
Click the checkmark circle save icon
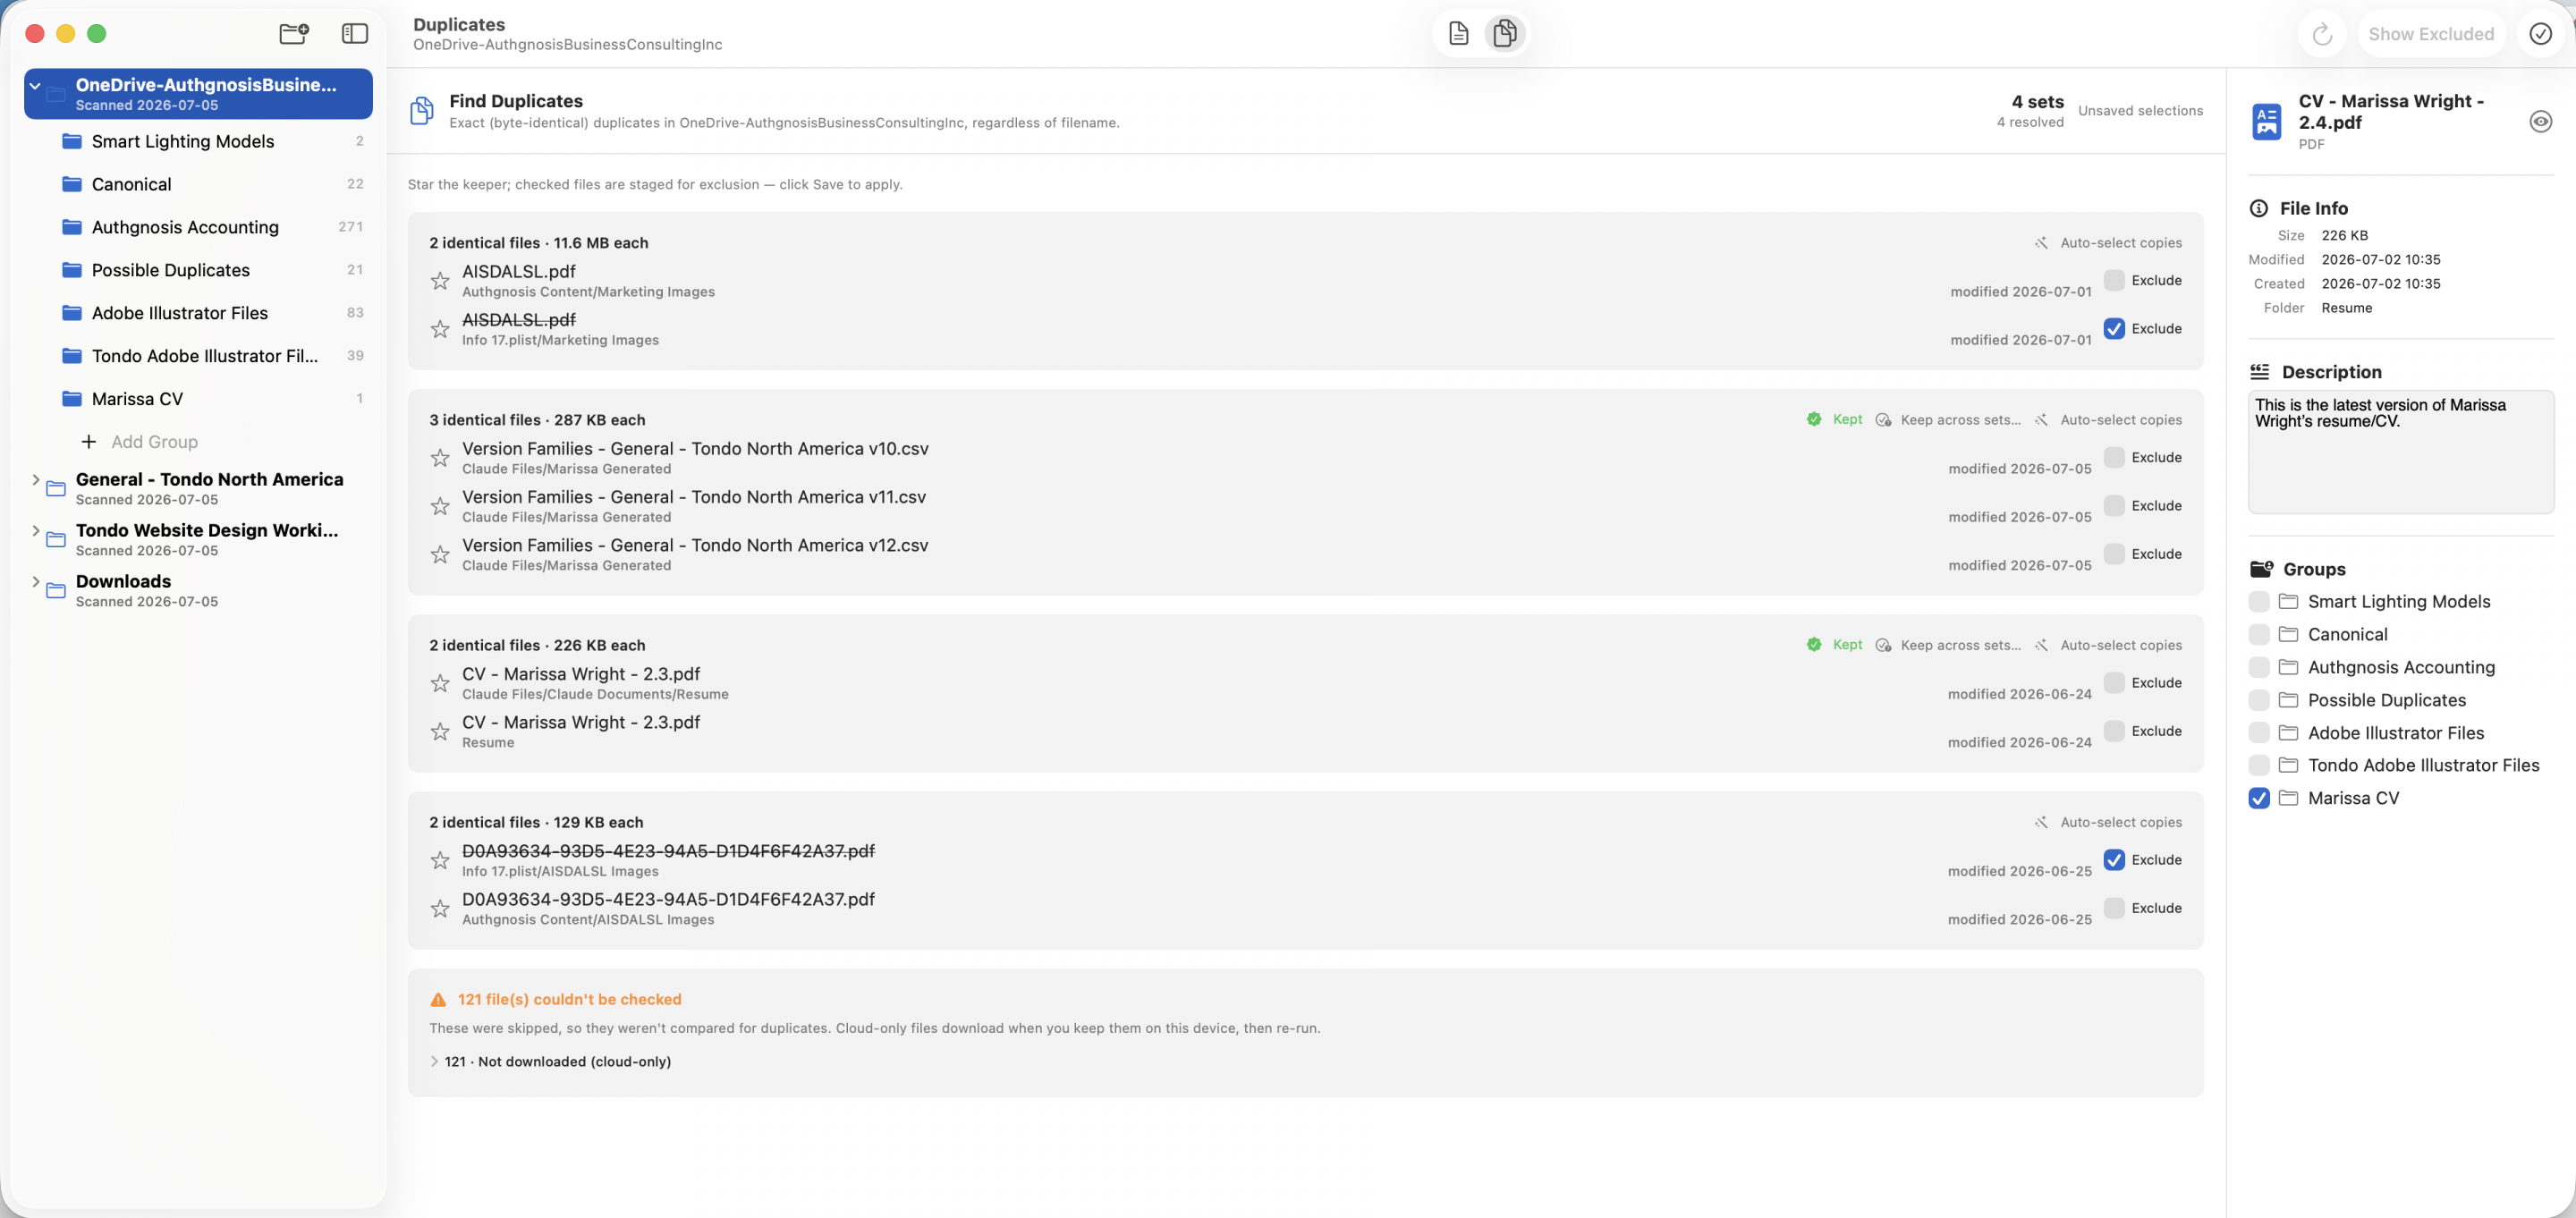point(2540,34)
